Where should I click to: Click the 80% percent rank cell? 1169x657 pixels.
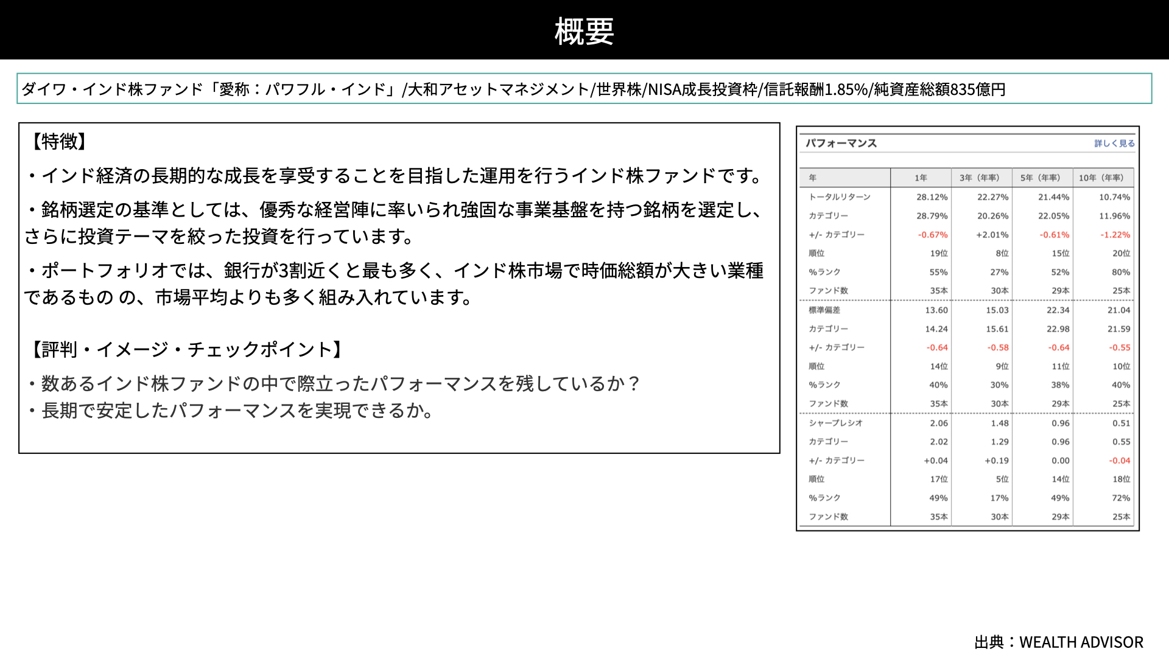[x=1122, y=273]
